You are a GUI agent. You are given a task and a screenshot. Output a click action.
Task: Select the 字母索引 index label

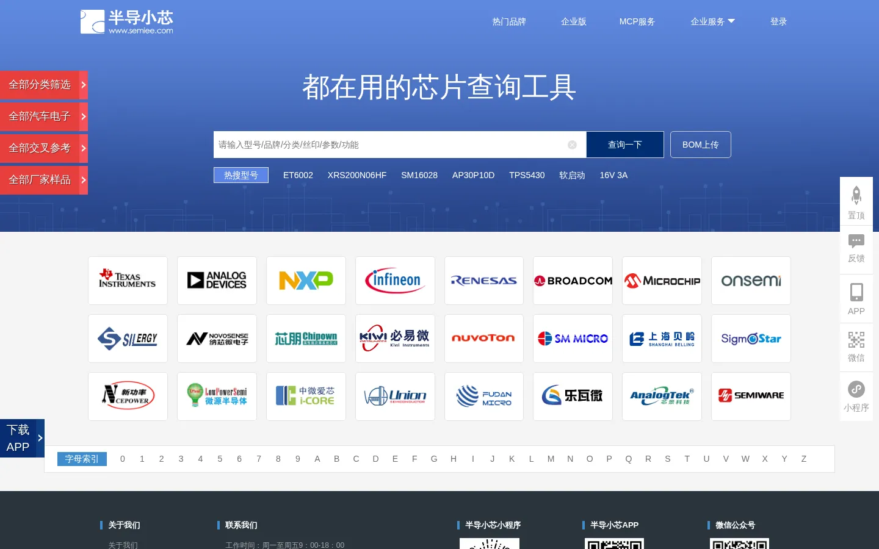pyautogui.click(x=82, y=459)
